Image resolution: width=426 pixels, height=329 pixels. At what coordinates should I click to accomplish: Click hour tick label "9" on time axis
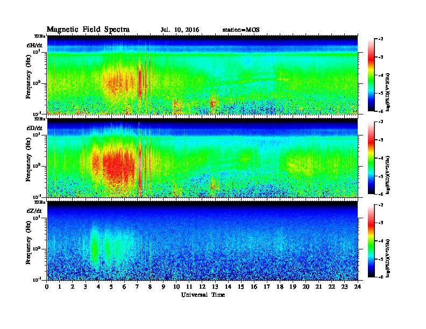coord(164,287)
